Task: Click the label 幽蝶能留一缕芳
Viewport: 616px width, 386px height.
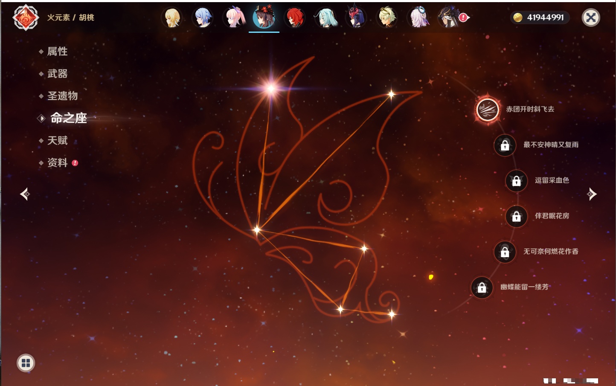Action: (524, 287)
